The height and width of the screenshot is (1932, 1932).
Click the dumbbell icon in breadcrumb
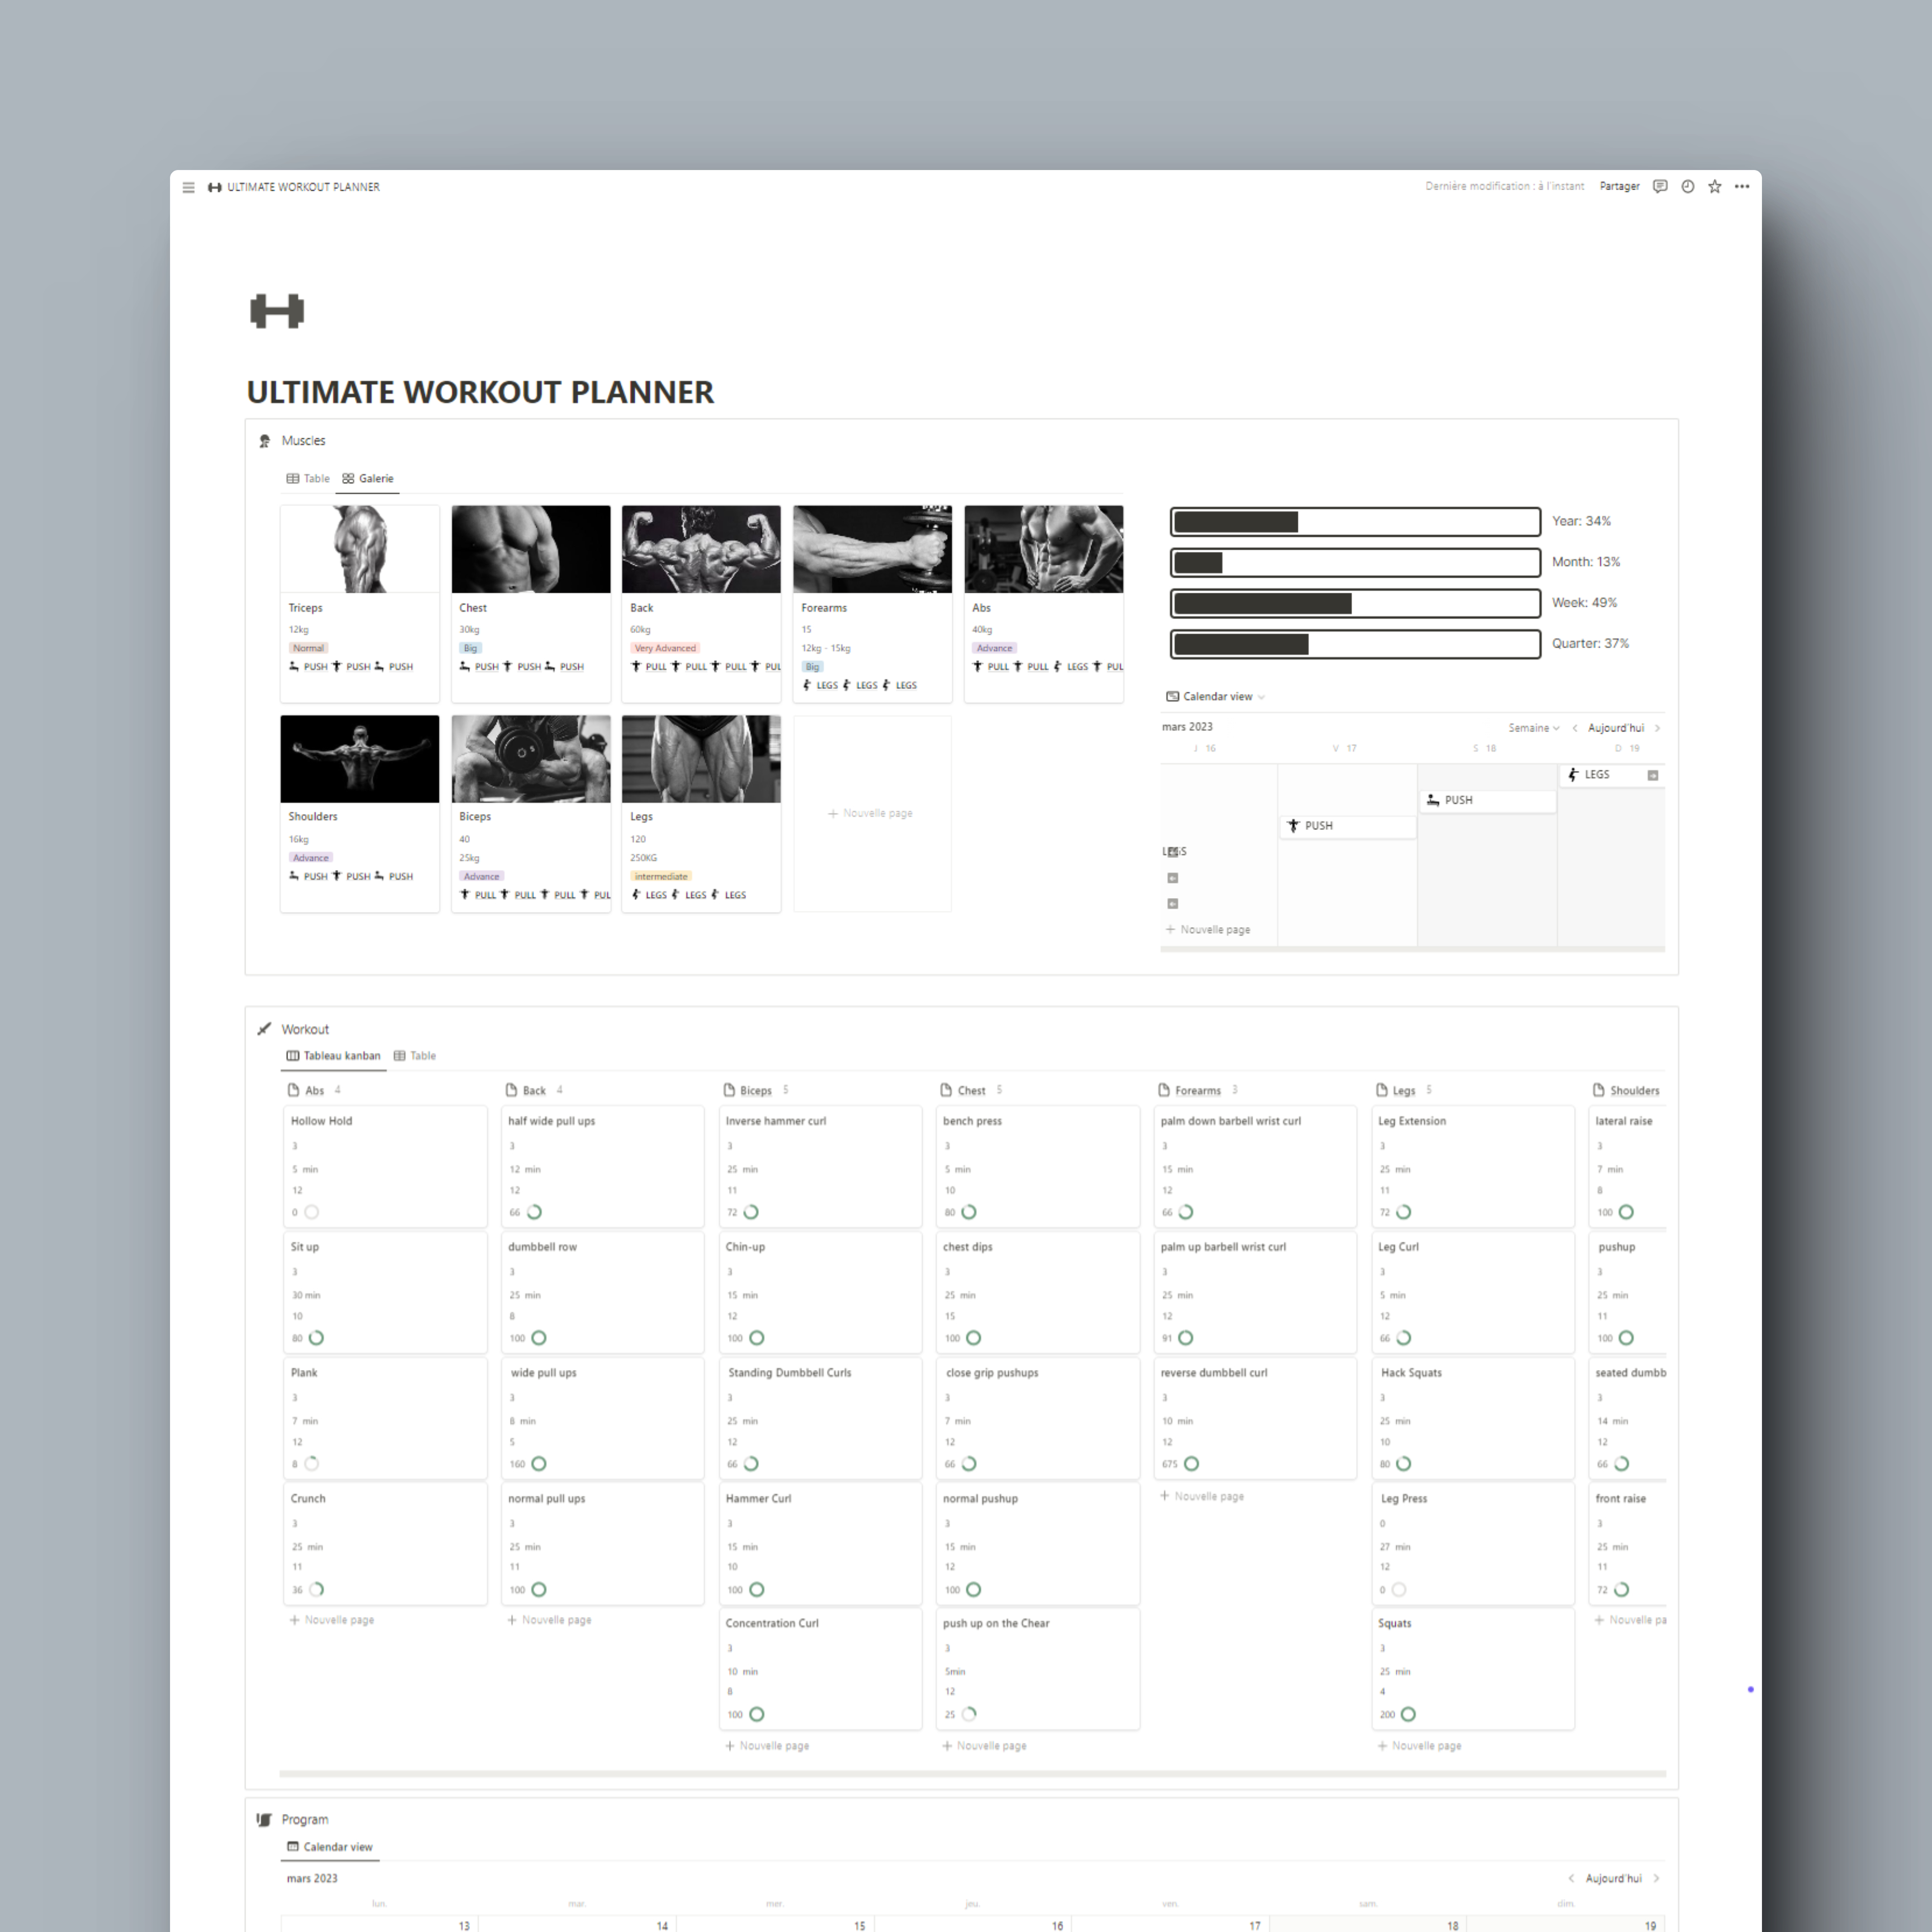214,187
